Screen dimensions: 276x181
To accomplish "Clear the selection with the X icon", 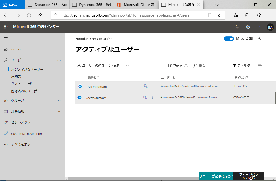I will pyautogui.click(x=186, y=65).
